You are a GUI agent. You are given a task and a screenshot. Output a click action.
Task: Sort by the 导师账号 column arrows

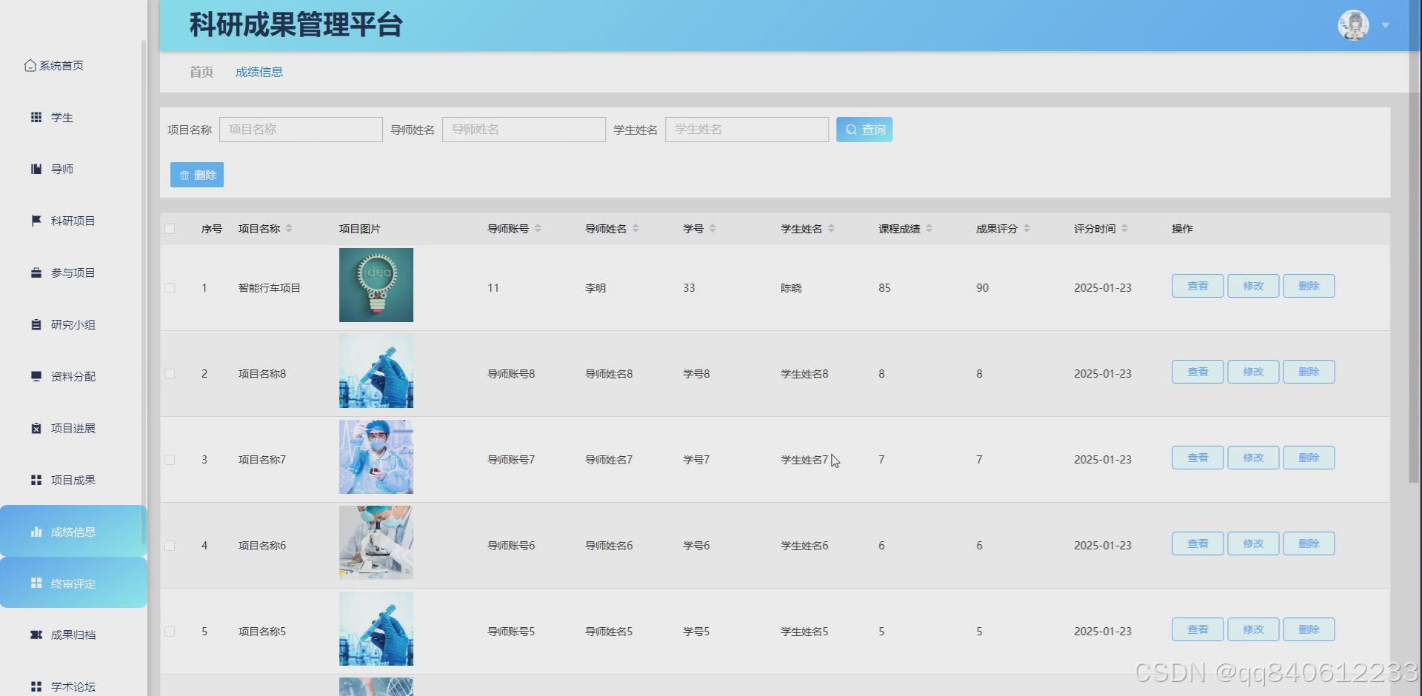pos(538,229)
